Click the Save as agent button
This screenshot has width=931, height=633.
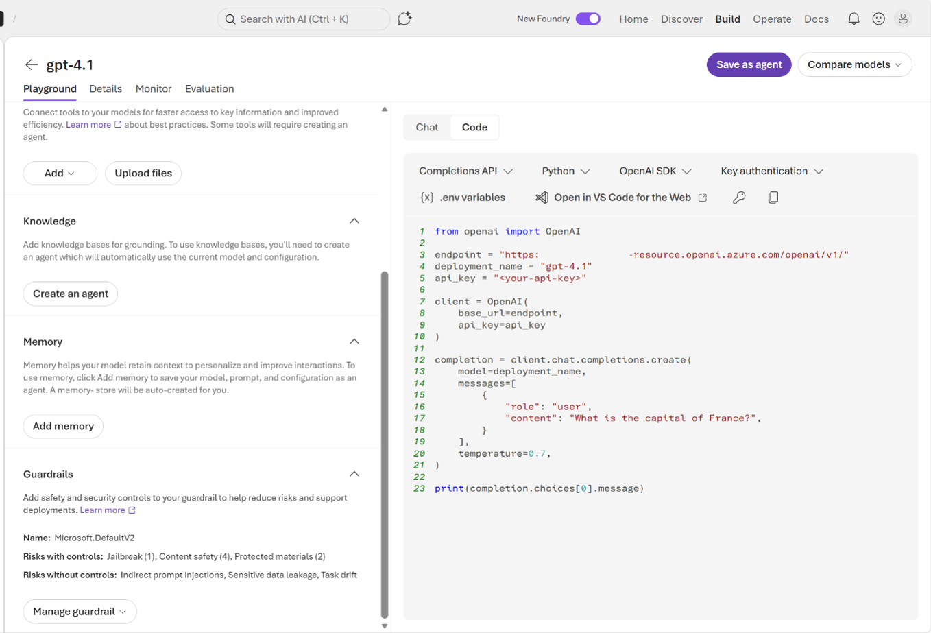749,64
